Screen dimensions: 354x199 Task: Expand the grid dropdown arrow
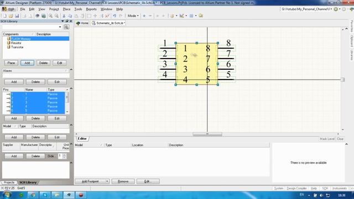(x=196, y=16)
